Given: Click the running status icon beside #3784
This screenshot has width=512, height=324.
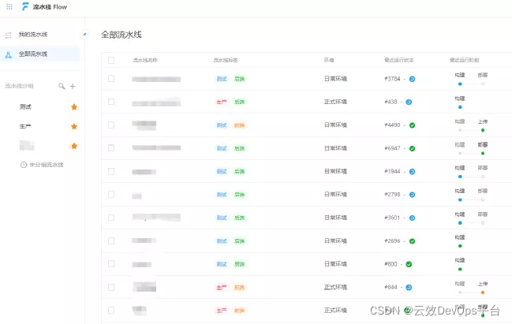Looking at the screenshot, I should point(412,79).
